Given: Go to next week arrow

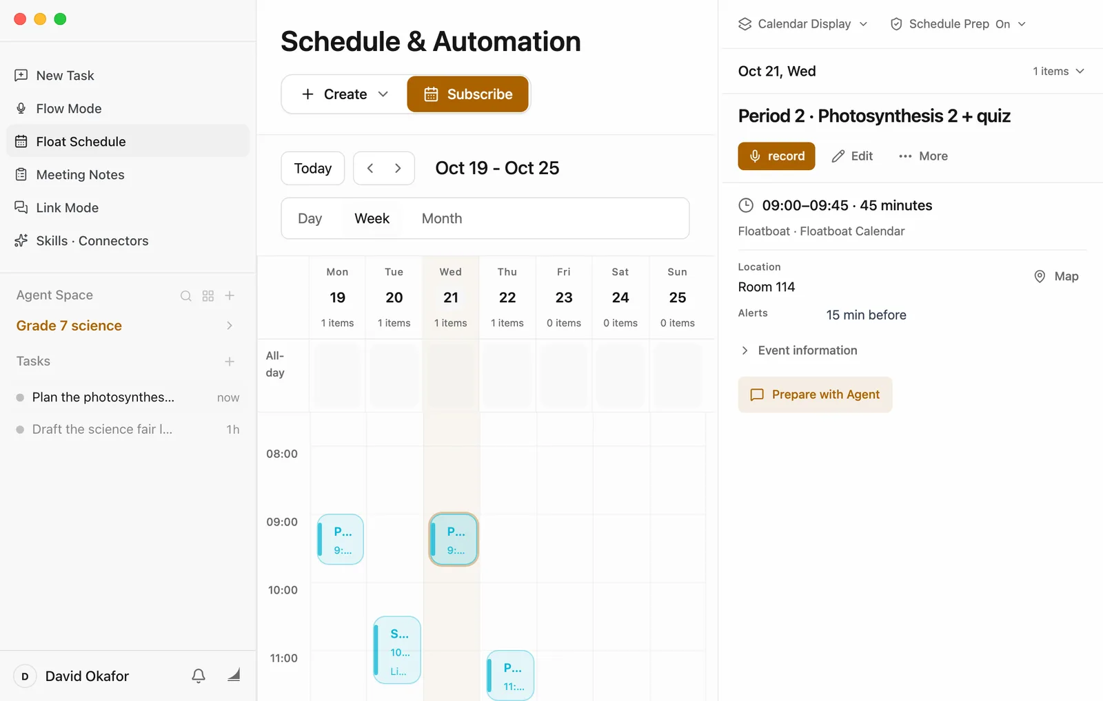Looking at the screenshot, I should (398, 168).
